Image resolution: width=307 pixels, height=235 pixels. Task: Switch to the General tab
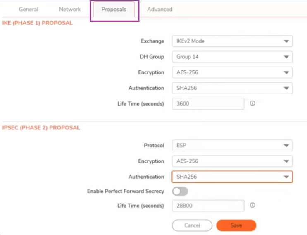click(29, 9)
